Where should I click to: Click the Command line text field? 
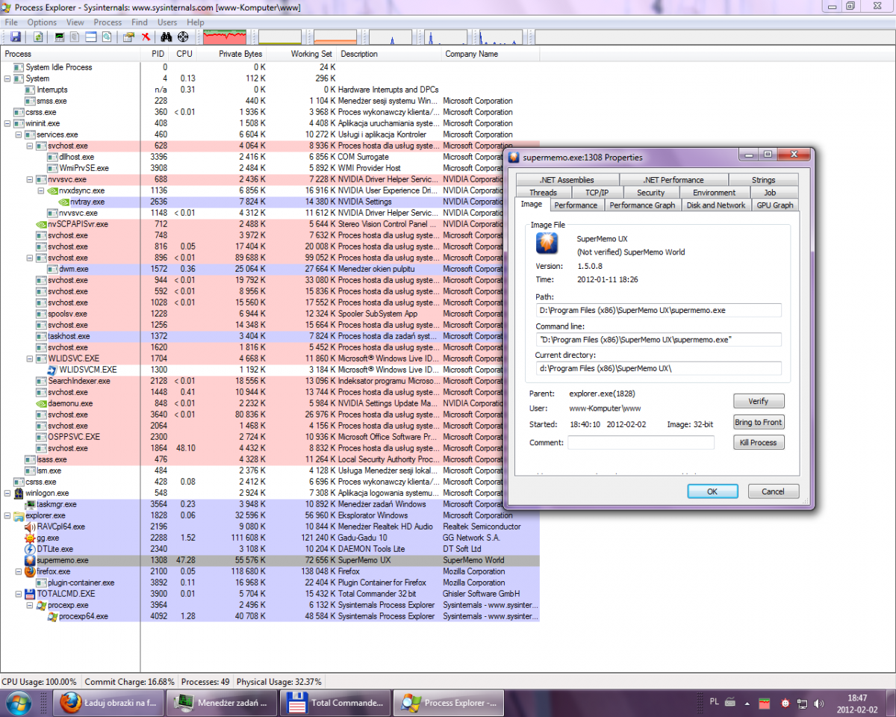point(659,340)
